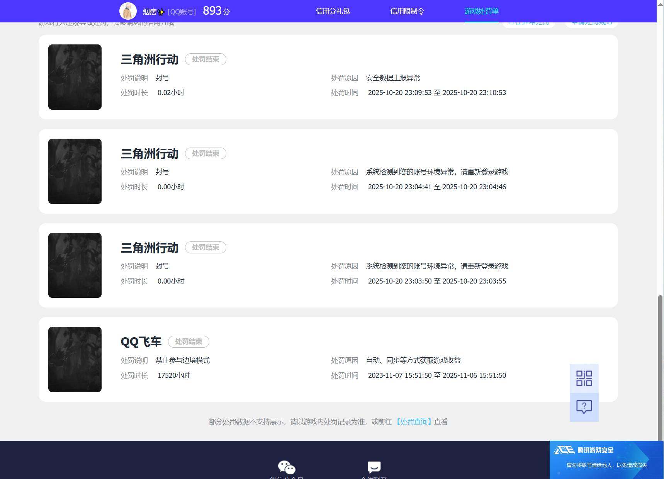Click 三角洲行动 title of the 23:03:50 record
Screen dimensions: 664x479
149,248
